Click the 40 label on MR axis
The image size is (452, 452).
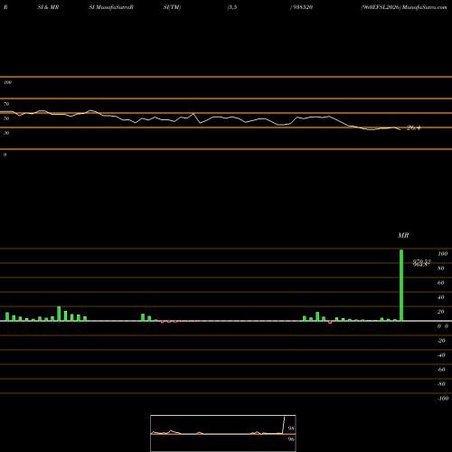click(x=441, y=297)
